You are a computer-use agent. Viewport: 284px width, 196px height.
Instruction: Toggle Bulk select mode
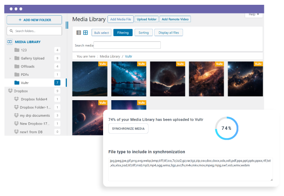tap(101, 33)
